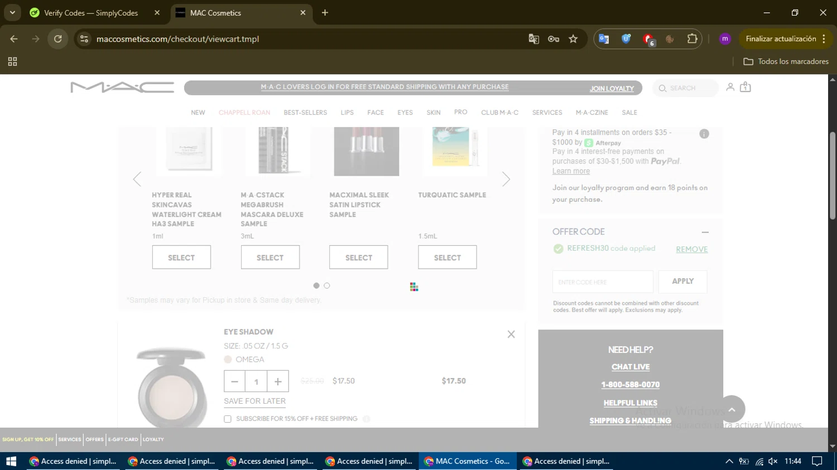
Task: Click the Sale menu item
Action: coord(629,113)
